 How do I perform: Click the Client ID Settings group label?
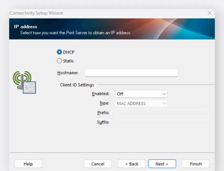pyautogui.click(x=77, y=85)
